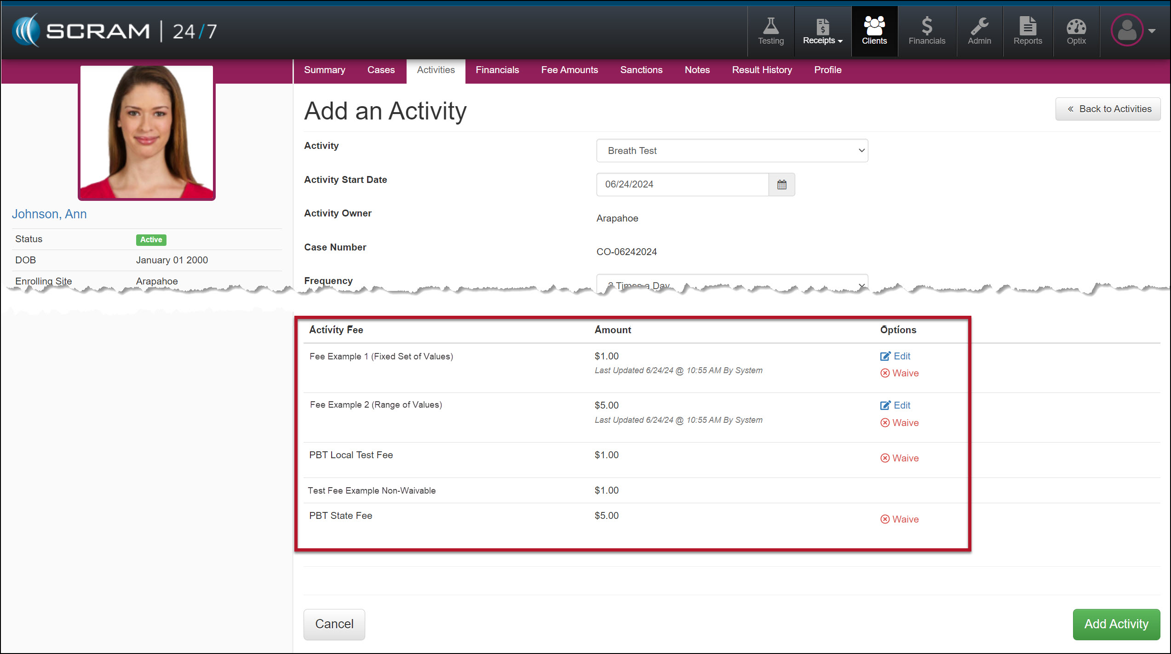Viewport: 1171px width, 654px height.
Task: Click the Activity Start Date field
Action: click(x=682, y=184)
